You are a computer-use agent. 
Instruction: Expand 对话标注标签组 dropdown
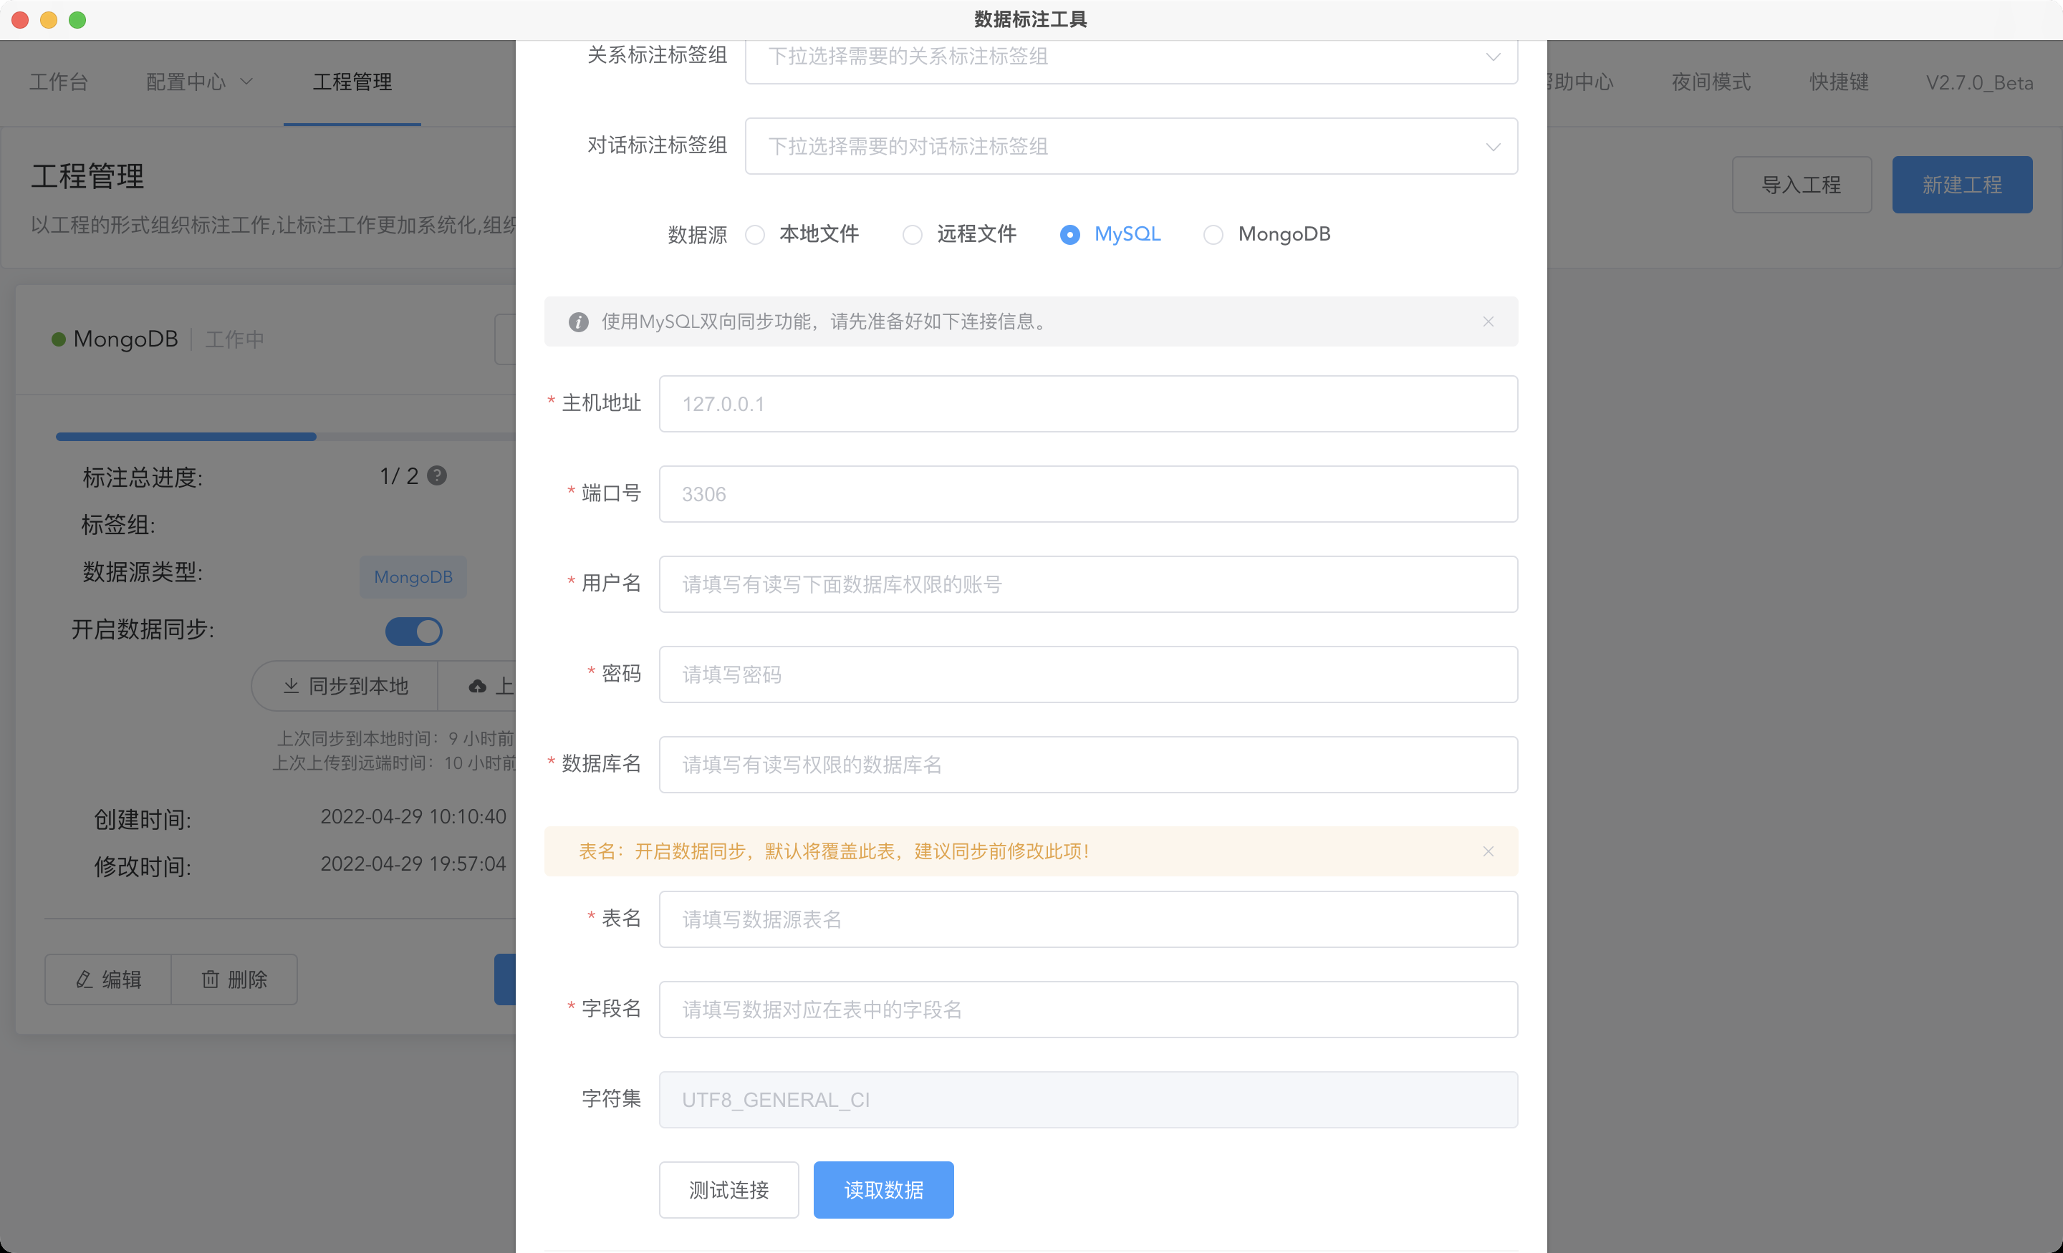[1130, 147]
